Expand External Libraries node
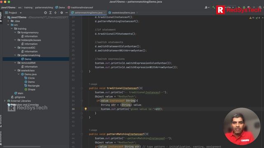The height and width of the screenshot is (148, 264). click(5, 101)
